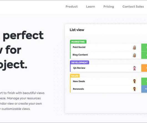This screenshot has height=123, width=147.
Task: Open the Renewals task row
Action: [x=105, y=89]
